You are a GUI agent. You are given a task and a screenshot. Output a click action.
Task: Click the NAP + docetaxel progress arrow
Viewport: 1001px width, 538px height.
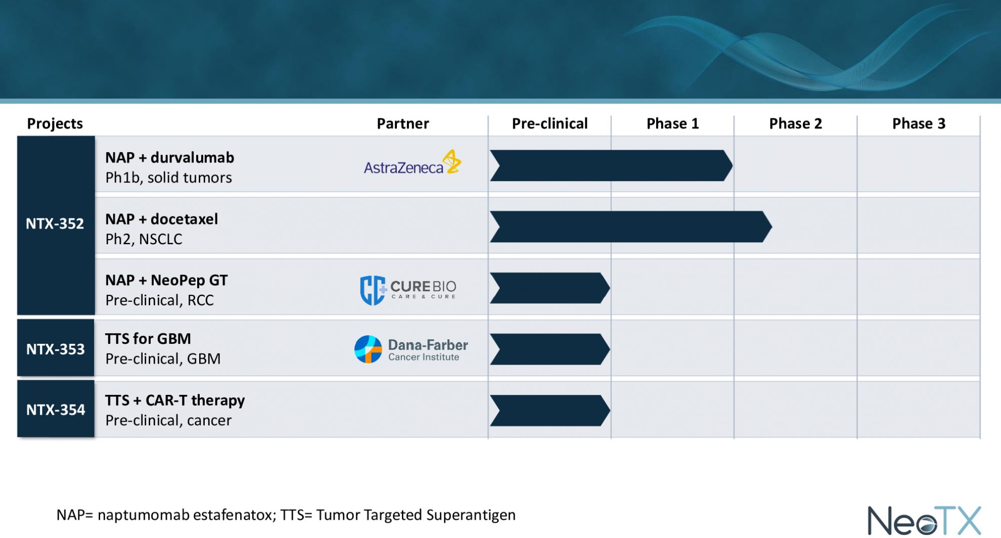point(630,227)
